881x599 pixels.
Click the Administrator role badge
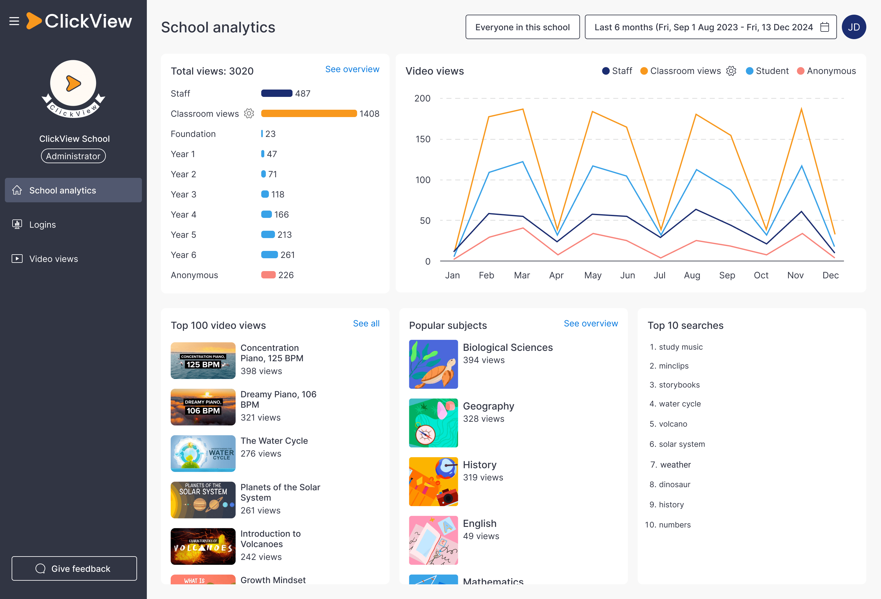[x=73, y=156]
